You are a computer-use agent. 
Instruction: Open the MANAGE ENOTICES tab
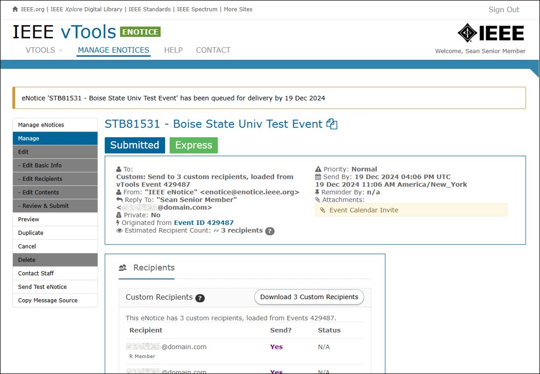tap(113, 50)
